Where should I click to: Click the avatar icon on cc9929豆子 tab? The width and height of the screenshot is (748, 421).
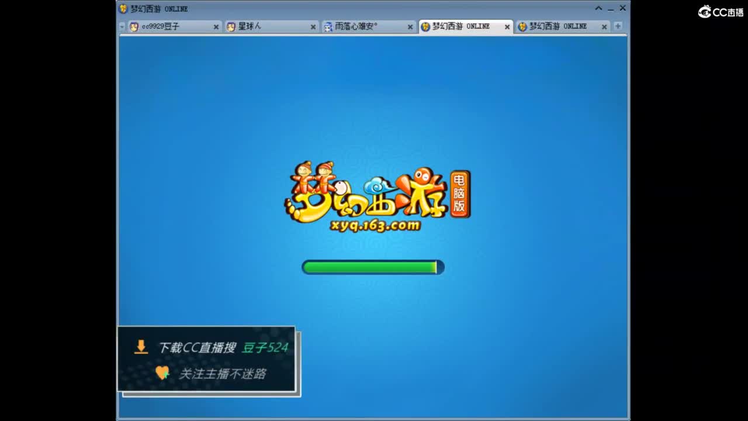(134, 27)
